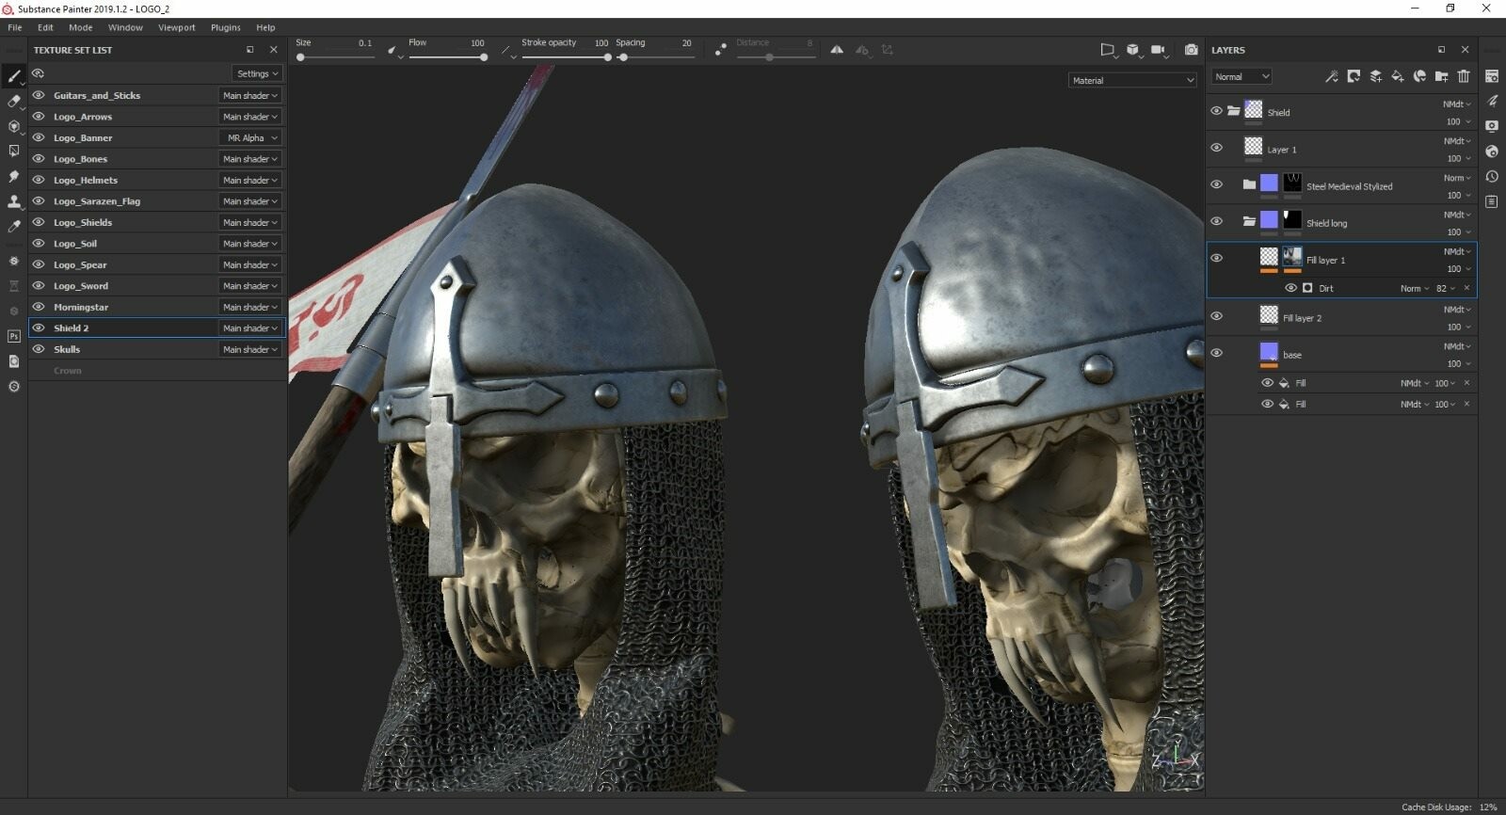Remove the Dirt effect with X button
1506x815 pixels.
click(x=1466, y=288)
